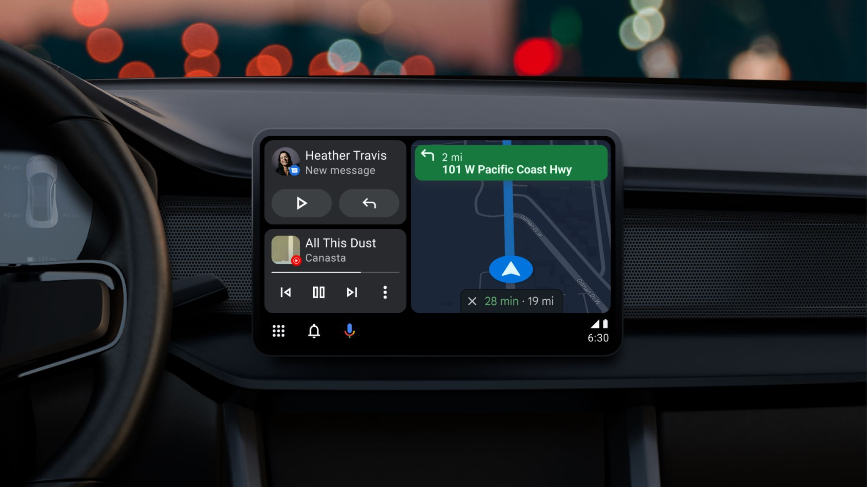The height and width of the screenshot is (487, 867).
Task: Expand the music track progress bar
Action: [335, 274]
